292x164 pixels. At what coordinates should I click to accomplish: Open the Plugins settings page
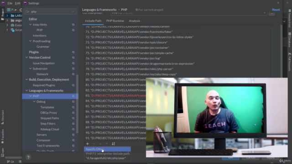34,52
